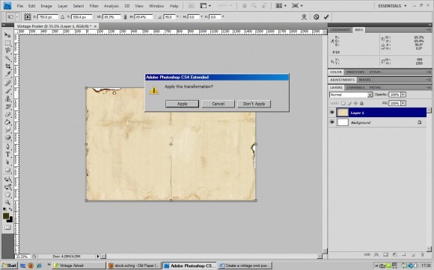Click Don't Apply in the dialog
Image resolution: width=434 pixels, height=270 pixels.
[254, 104]
